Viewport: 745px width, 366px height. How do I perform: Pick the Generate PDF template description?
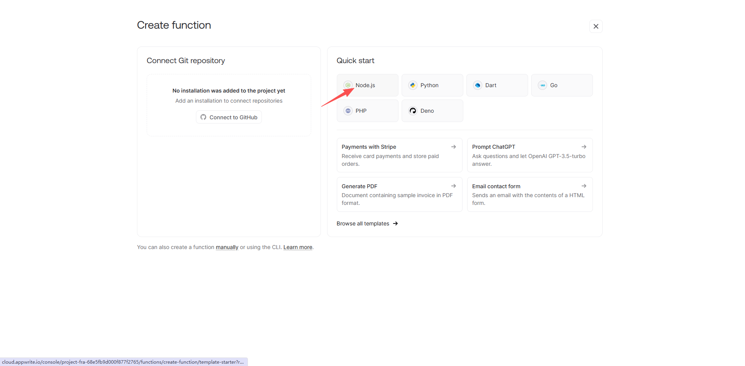coord(397,199)
